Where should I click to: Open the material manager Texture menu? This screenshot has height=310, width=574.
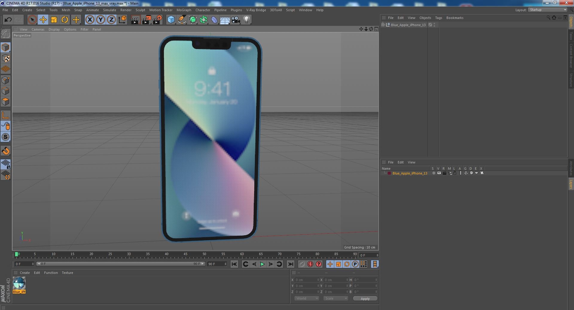click(x=67, y=273)
